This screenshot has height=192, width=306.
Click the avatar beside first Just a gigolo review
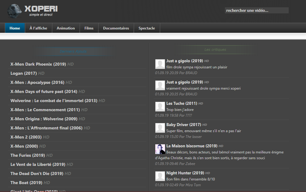[x=160, y=64]
